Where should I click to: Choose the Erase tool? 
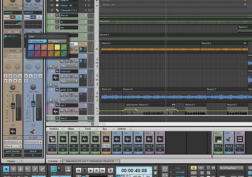tap(42, 169)
